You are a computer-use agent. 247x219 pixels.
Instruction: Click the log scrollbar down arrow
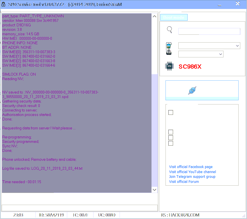155,190
